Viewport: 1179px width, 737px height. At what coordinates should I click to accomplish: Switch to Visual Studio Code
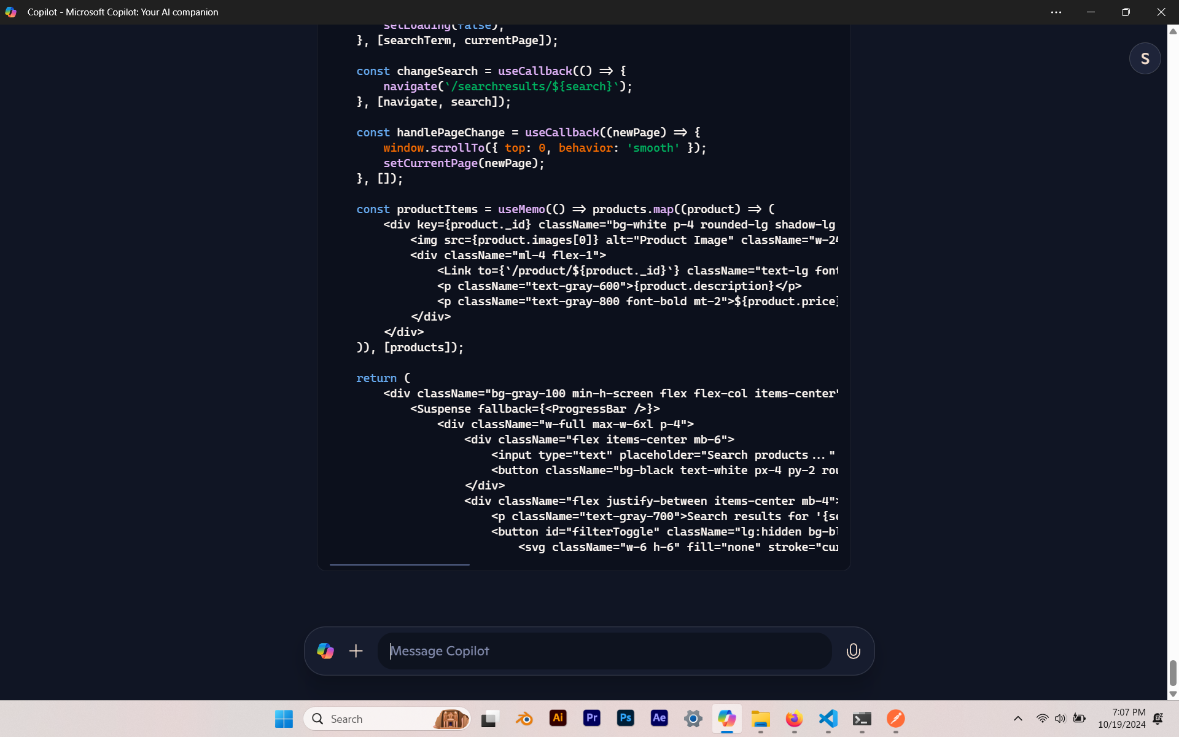point(828,718)
